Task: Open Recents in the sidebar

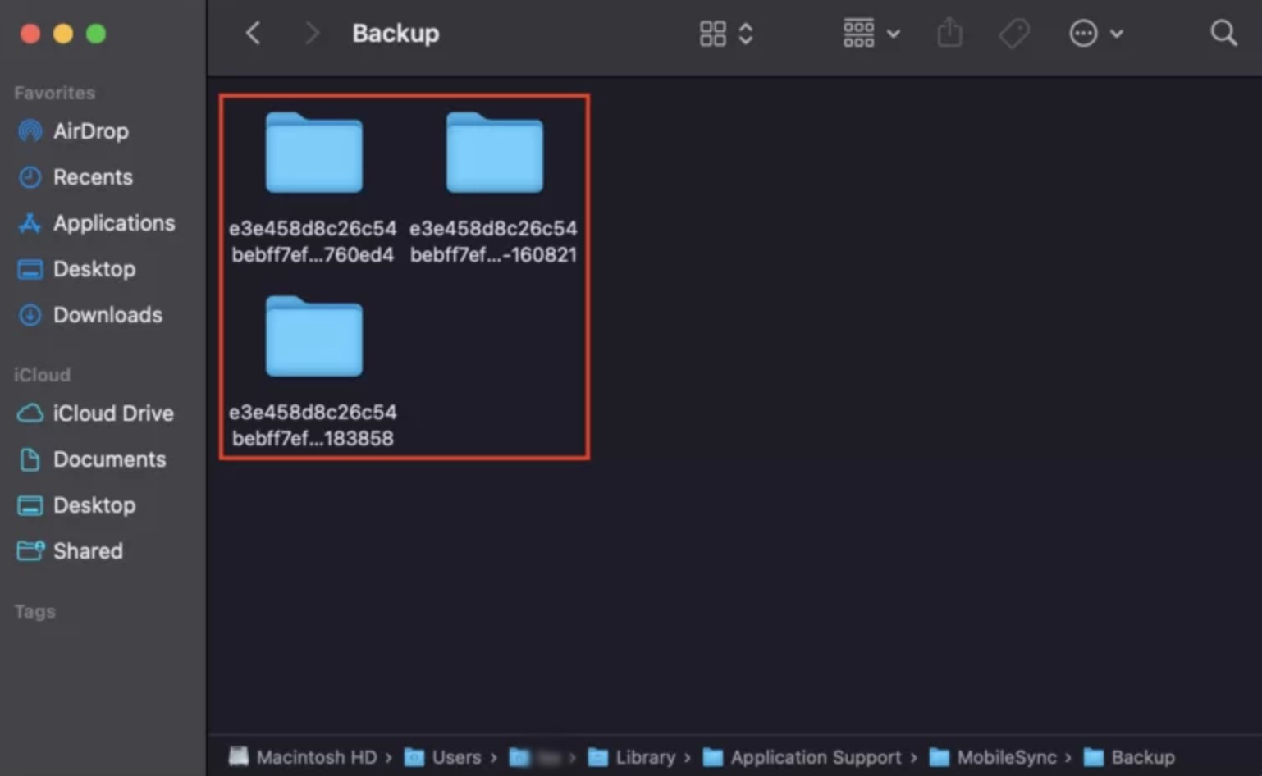Action: 93,176
